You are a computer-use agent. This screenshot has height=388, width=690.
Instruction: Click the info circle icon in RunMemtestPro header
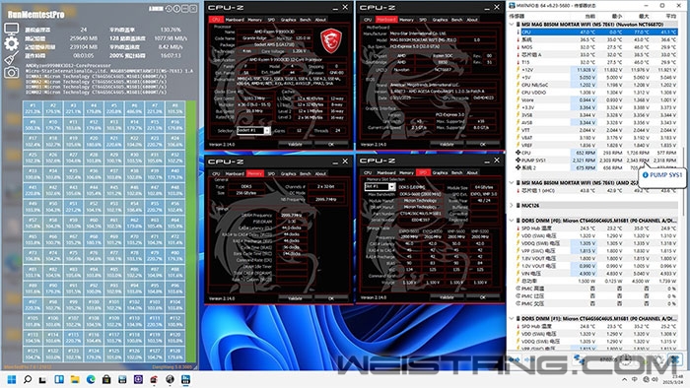(176, 8)
